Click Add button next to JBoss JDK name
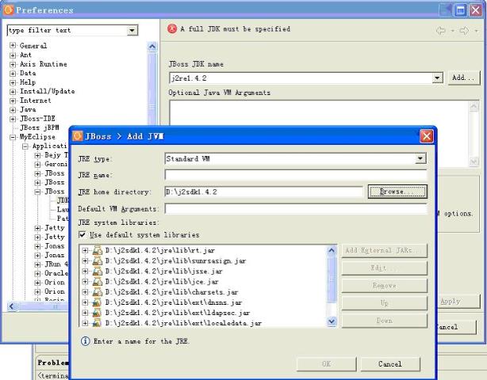The width and height of the screenshot is (487, 380). [464, 78]
